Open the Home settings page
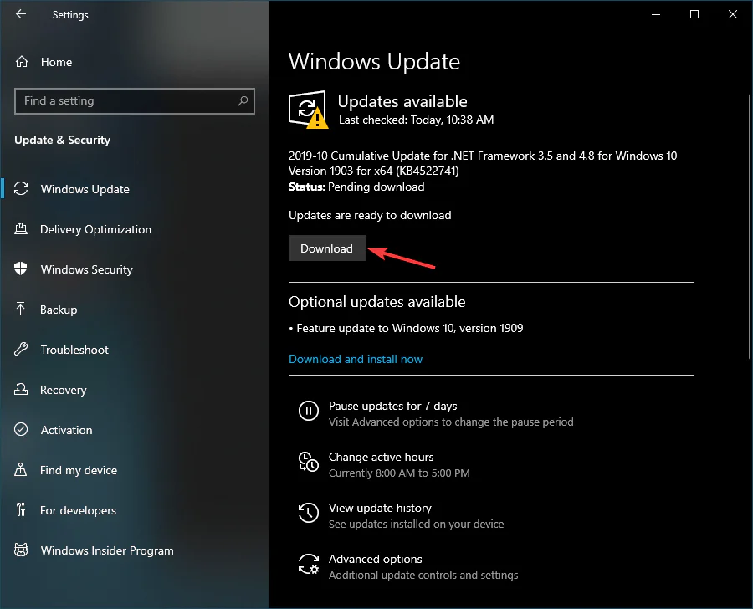 tap(56, 62)
